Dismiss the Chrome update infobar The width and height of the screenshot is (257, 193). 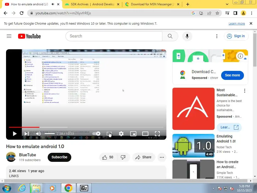coord(251,23)
